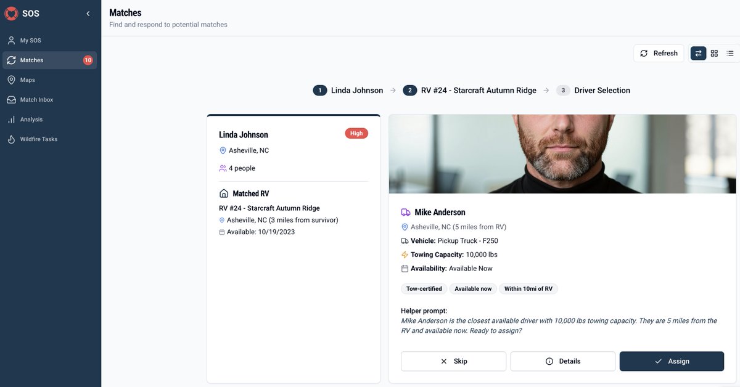Click the My SOS person icon
740x387 pixels.
coord(11,41)
